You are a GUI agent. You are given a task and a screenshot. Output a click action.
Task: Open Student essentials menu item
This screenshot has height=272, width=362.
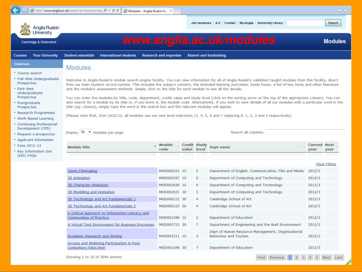pos(79,55)
